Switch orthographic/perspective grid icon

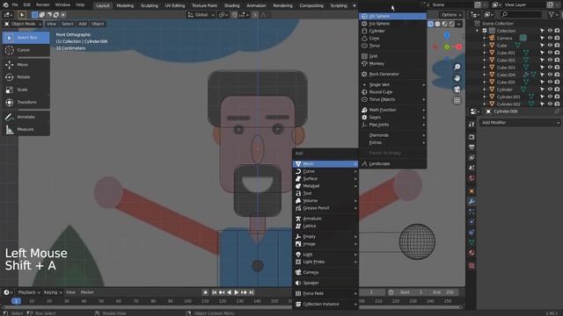[457, 101]
